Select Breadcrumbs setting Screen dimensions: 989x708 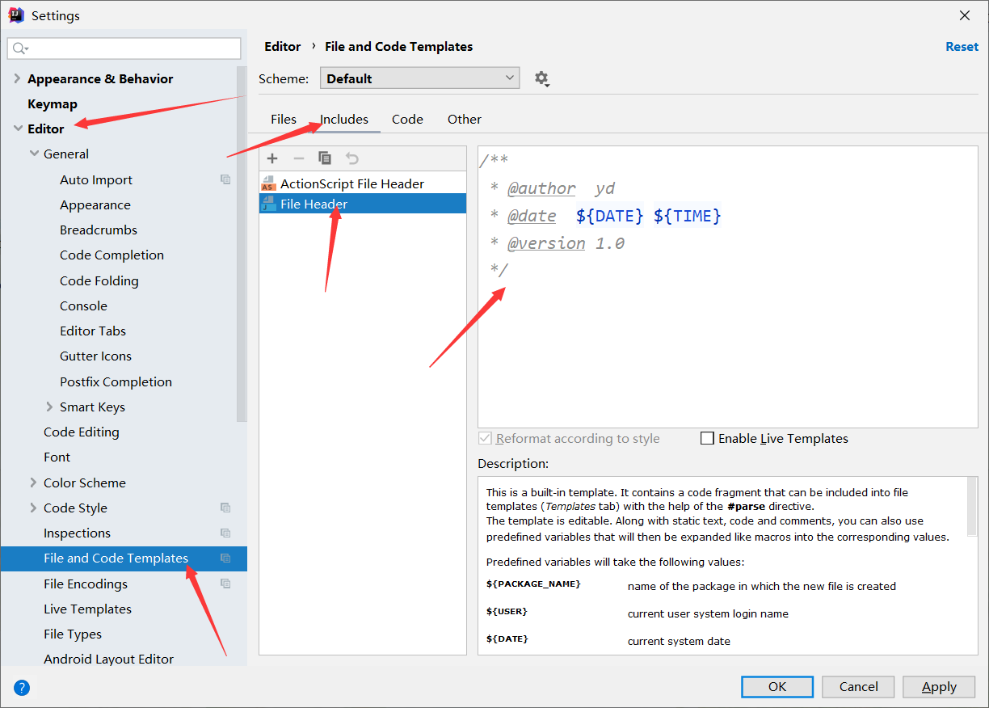point(99,230)
